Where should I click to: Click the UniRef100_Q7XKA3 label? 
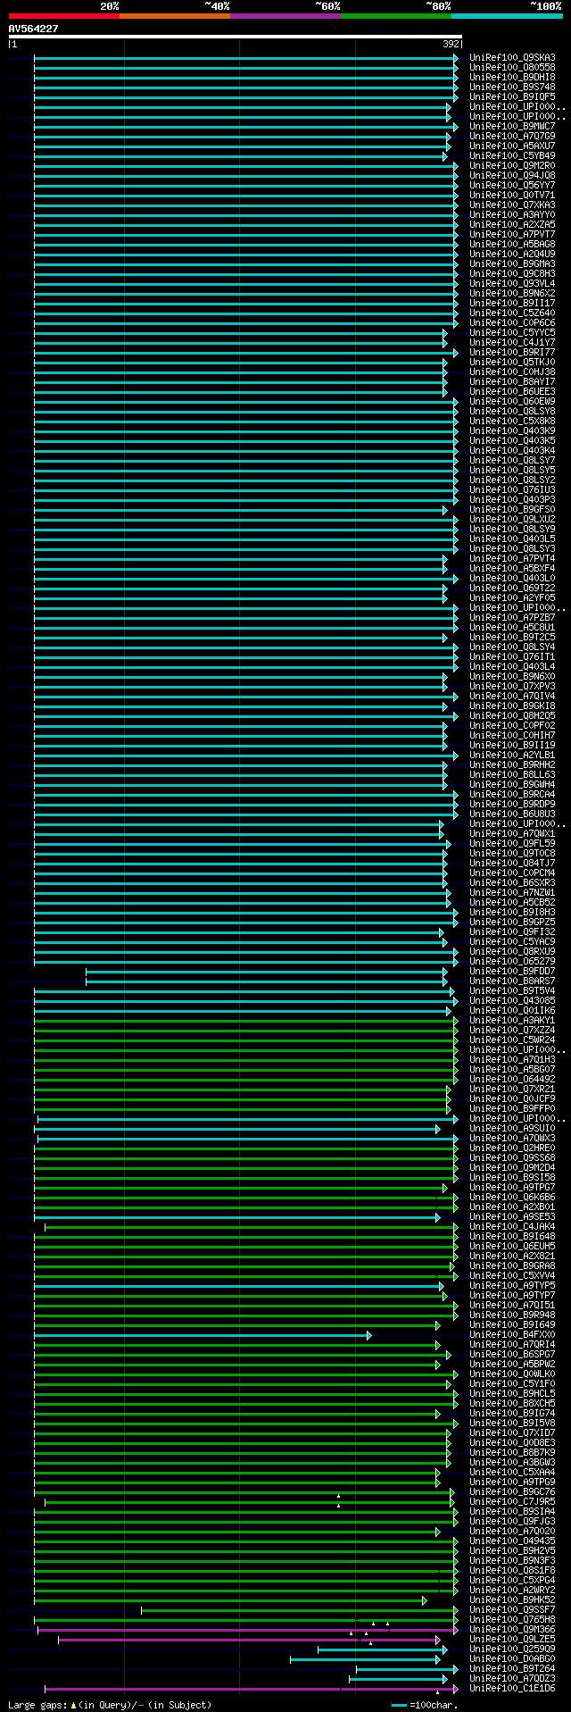pyautogui.click(x=512, y=205)
